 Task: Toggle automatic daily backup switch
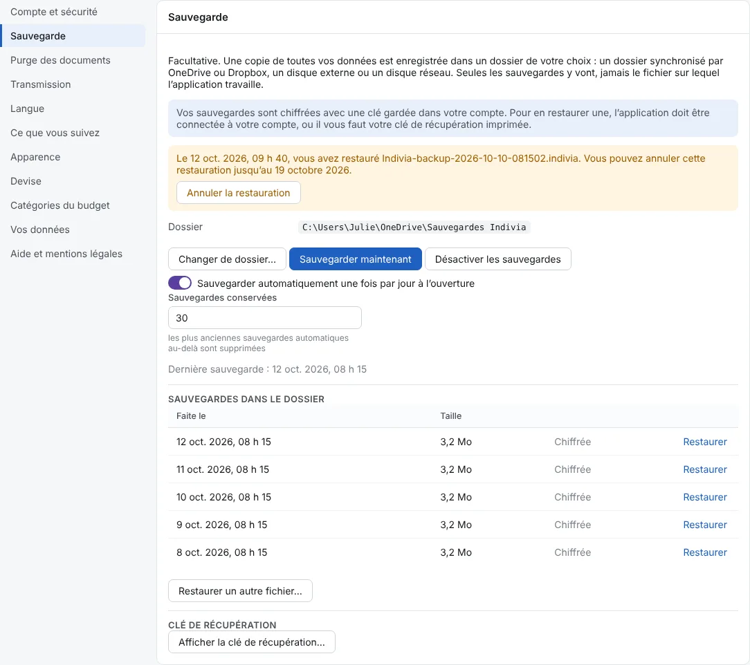tap(180, 283)
